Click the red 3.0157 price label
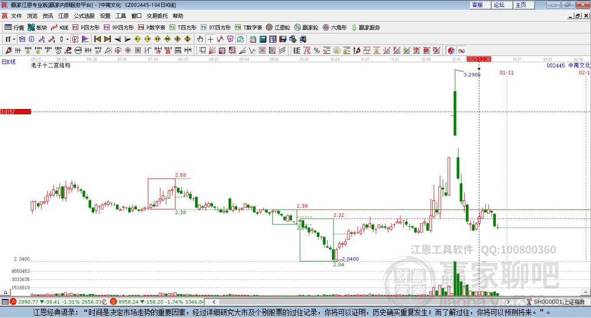The height and width of the screenshot is (318, 591). (x=16, y=111)
